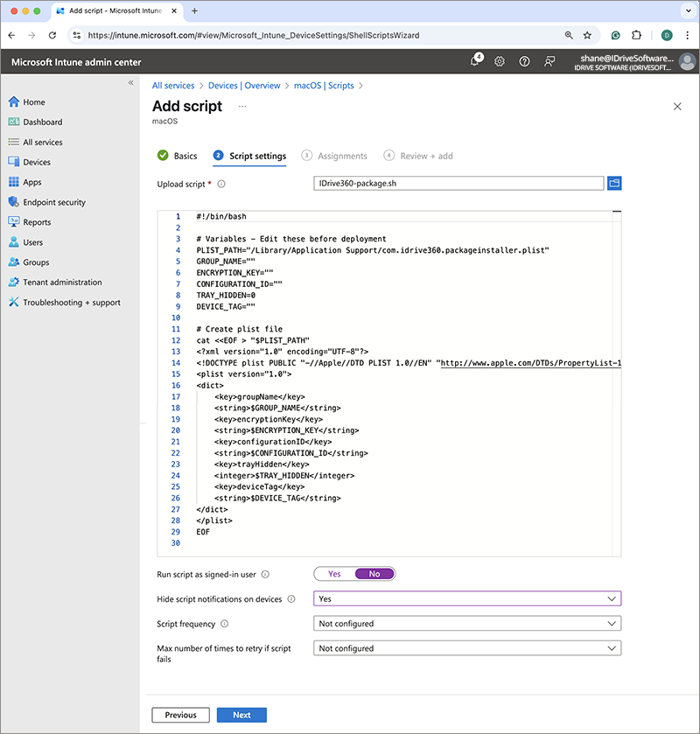The image size is (700, 734).
Task: Go to the Assignments step tab
Action: 334,156
